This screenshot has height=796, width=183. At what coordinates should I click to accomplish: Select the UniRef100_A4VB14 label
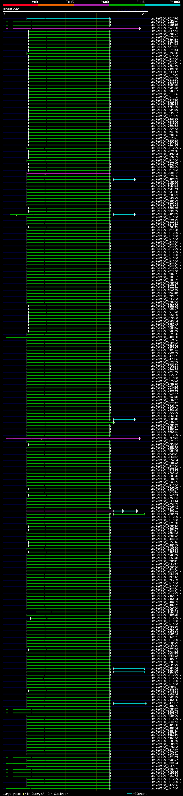click(164, 470)
